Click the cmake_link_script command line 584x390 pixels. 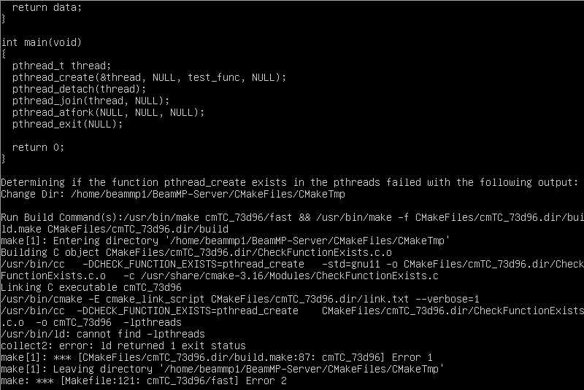(240, 299)
